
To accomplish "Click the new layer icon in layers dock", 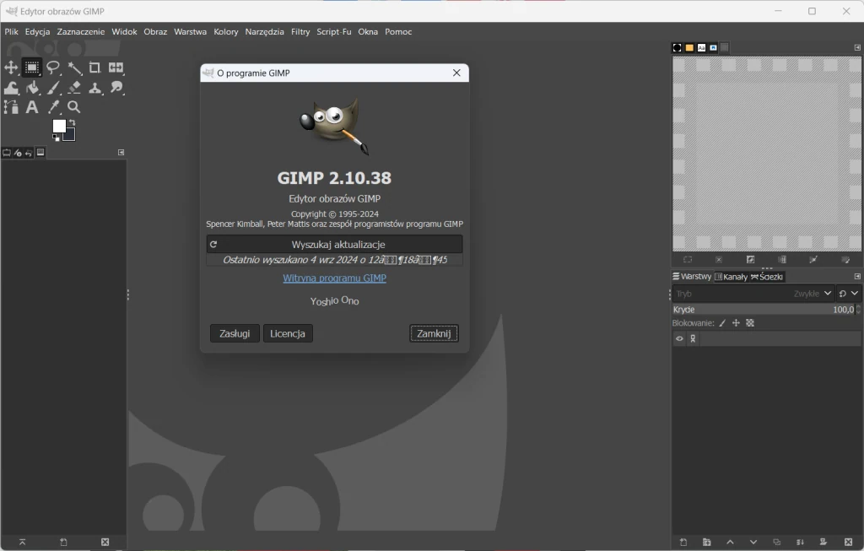I will click(x=683, y=543).
